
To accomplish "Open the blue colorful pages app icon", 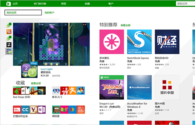I will 72,110.
